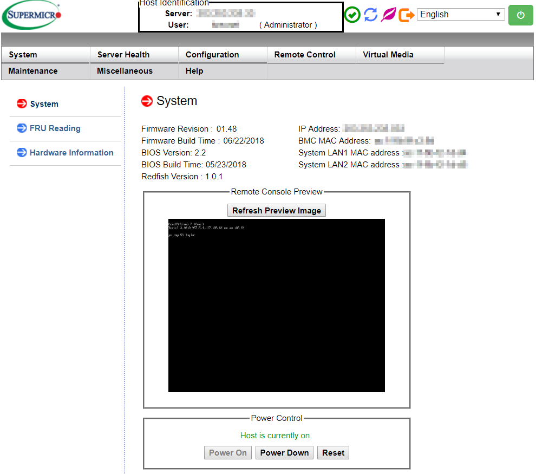Open the Virtual Media menu
536x474 pixels.
click(388, 55)
